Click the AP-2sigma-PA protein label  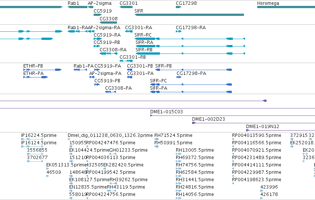(x=105, y=73)
